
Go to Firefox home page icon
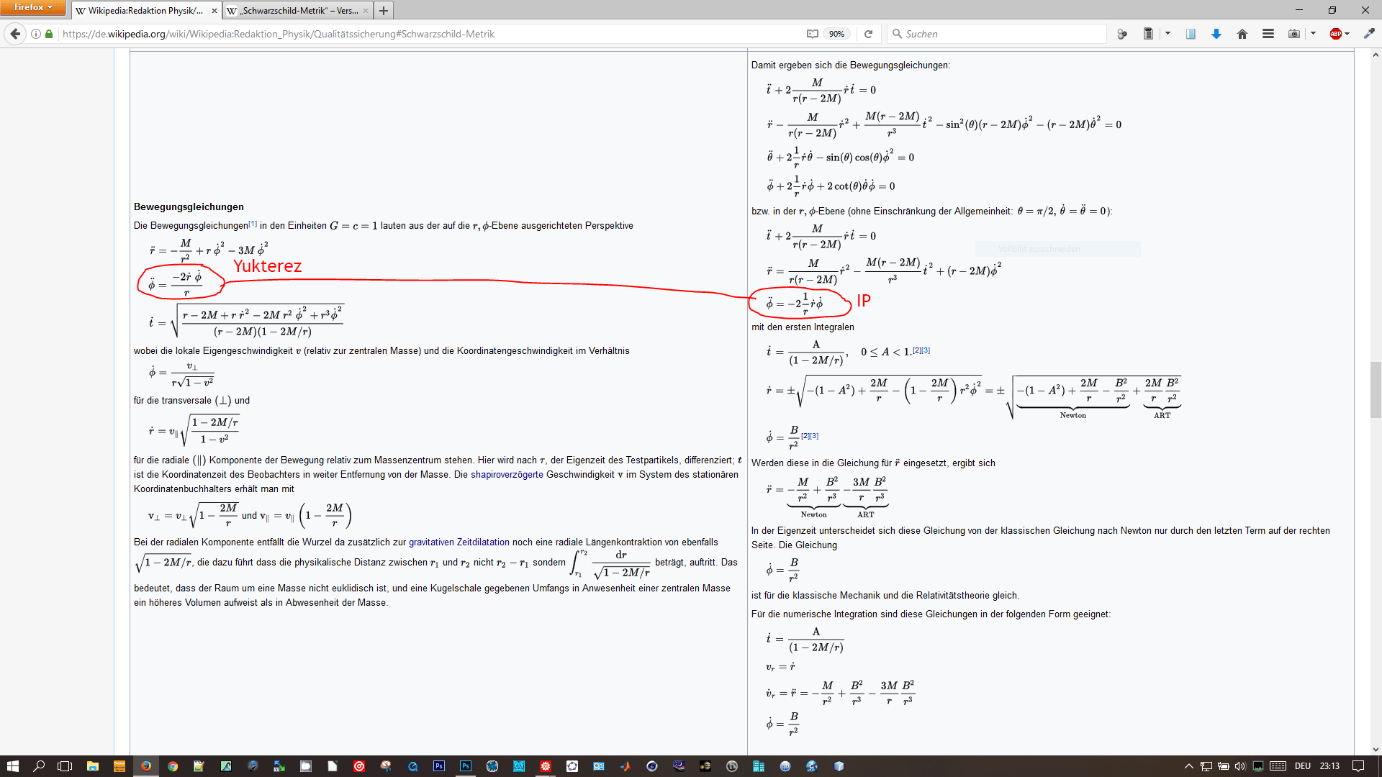tap(1242, 34)
